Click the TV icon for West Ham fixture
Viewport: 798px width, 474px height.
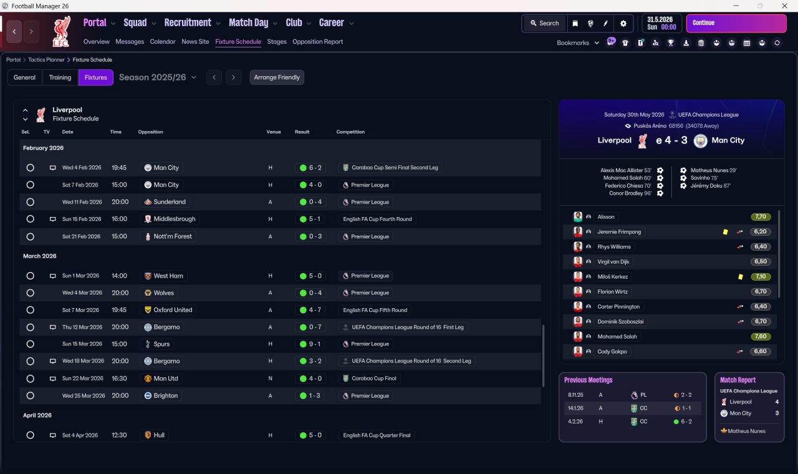(x=53, y=276)
